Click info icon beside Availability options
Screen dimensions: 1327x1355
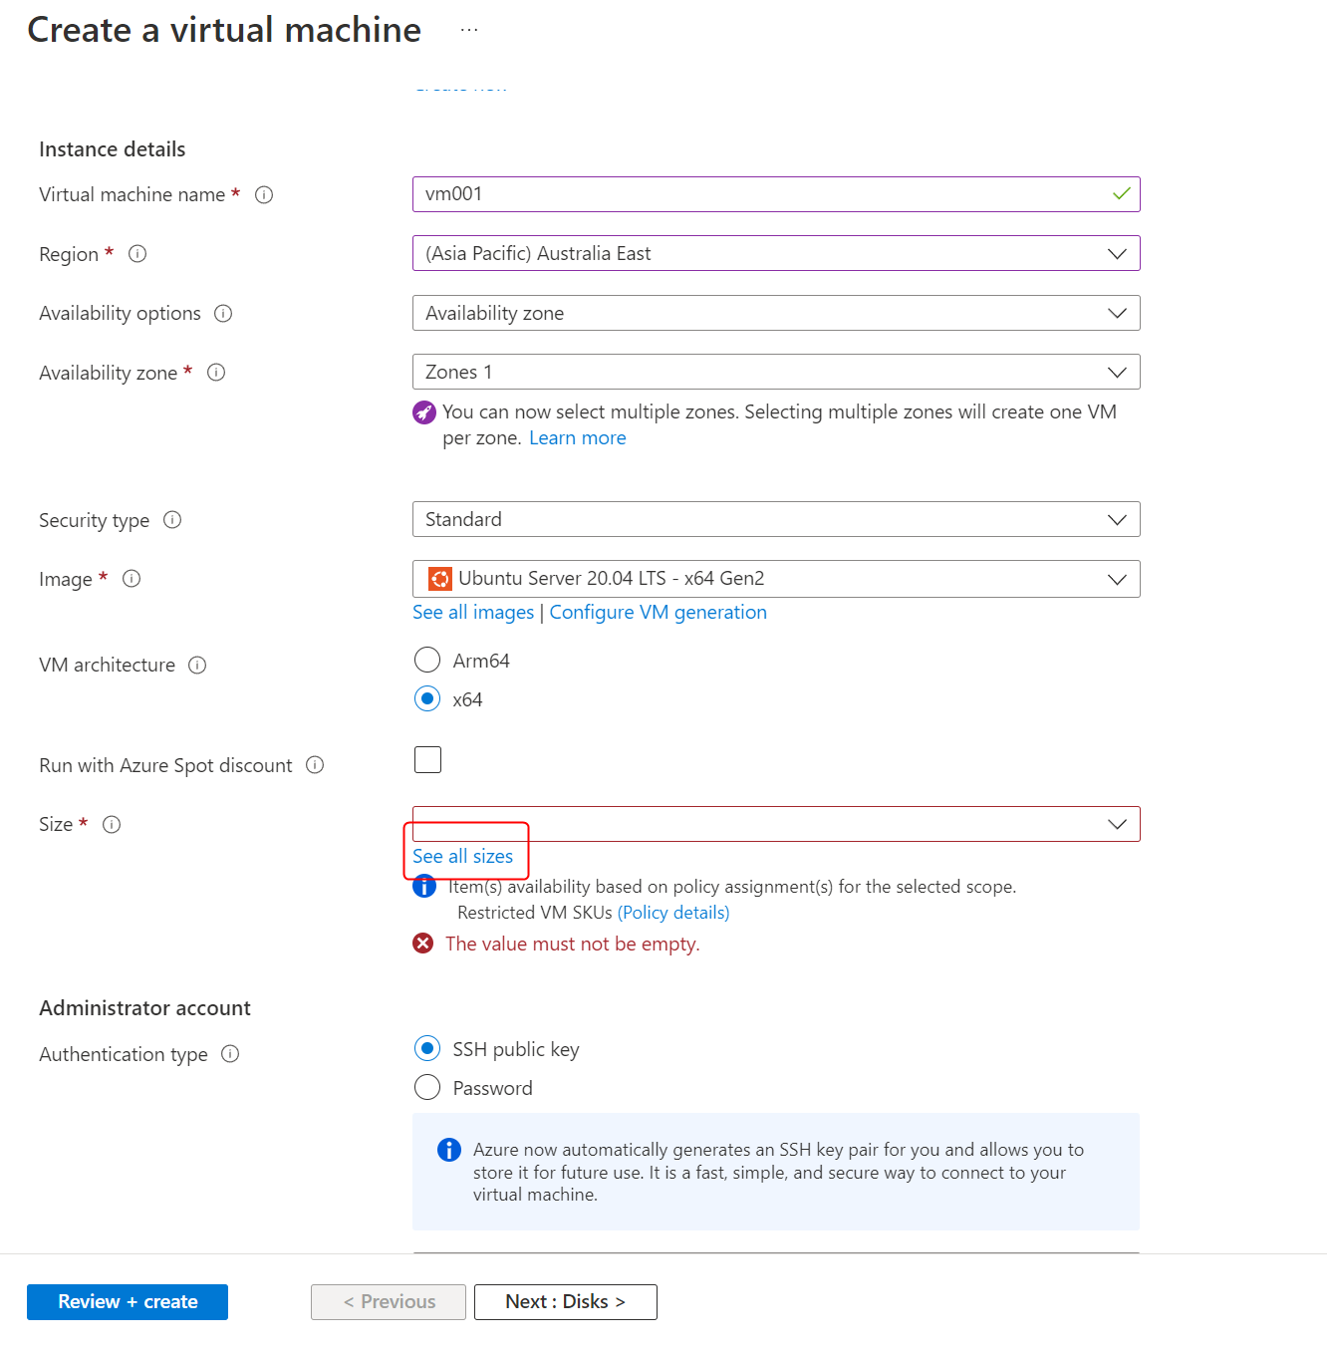click(x=223, y=314)
